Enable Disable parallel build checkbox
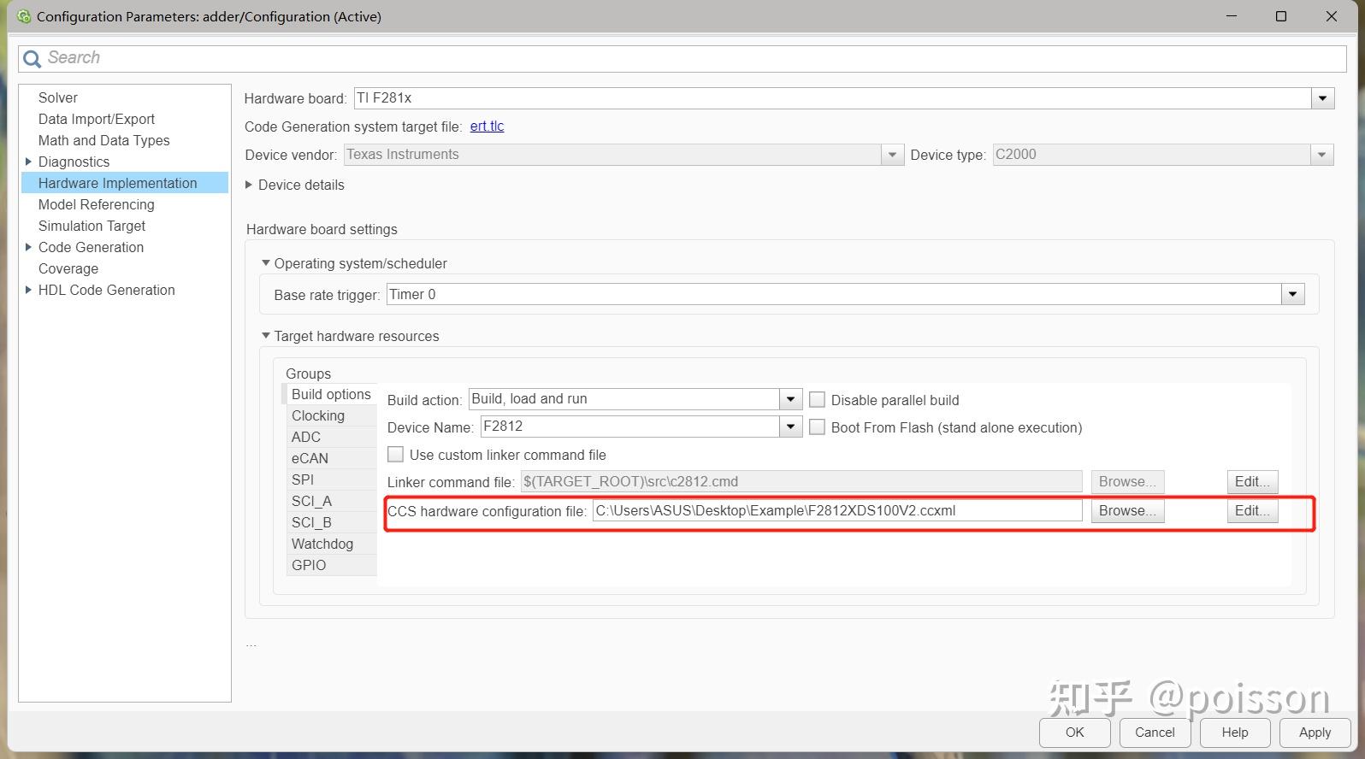Image resolution: width=1365 pixels, height=759 pixels. 817,400
